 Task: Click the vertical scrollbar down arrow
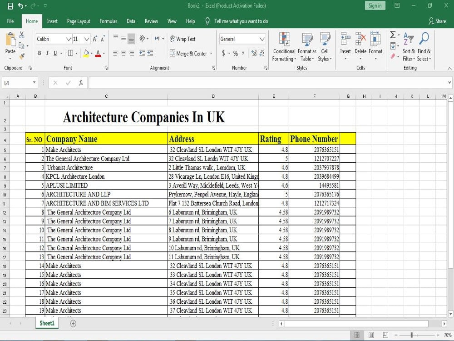pos(450,314)
